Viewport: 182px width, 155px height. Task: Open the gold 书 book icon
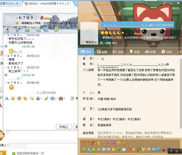click(124, 143)
